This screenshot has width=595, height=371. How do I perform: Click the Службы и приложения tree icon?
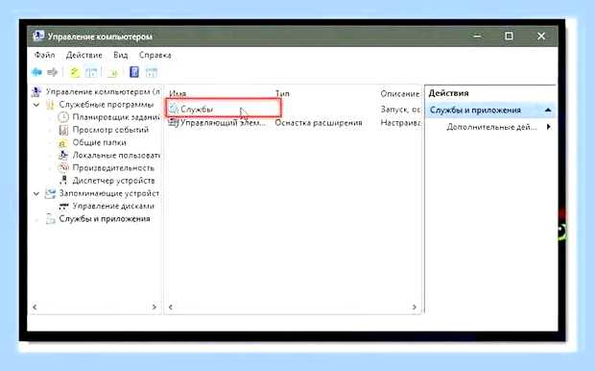coord(50,219)
